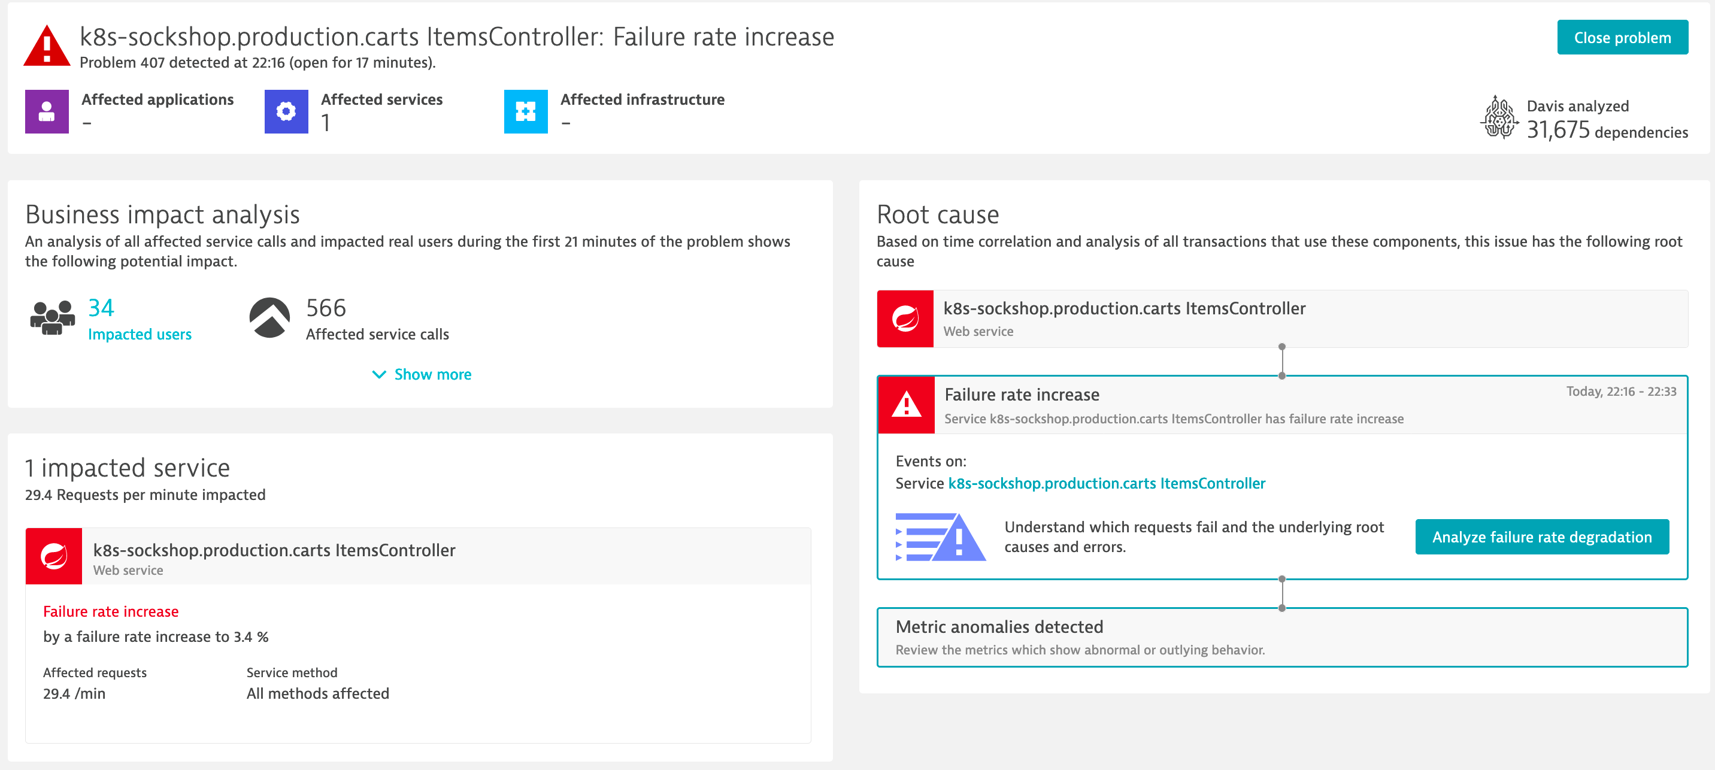The image size is (1715, 770).
Task: Click the Spring icon in Root cause panel
Action: click(x=905, y=318)
